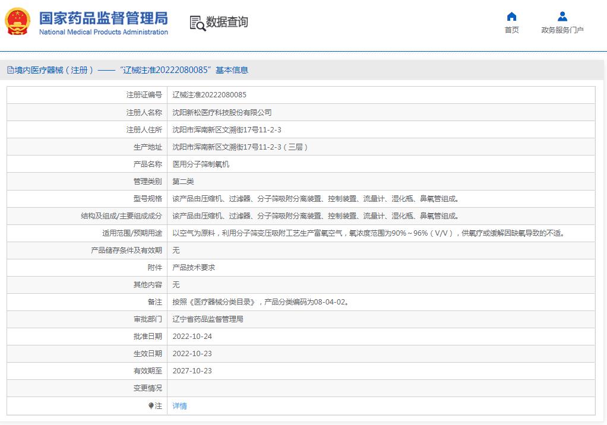Click product name 医用分子筛制氧机
The width and height of the screenshot is (607, 425).
201,164
